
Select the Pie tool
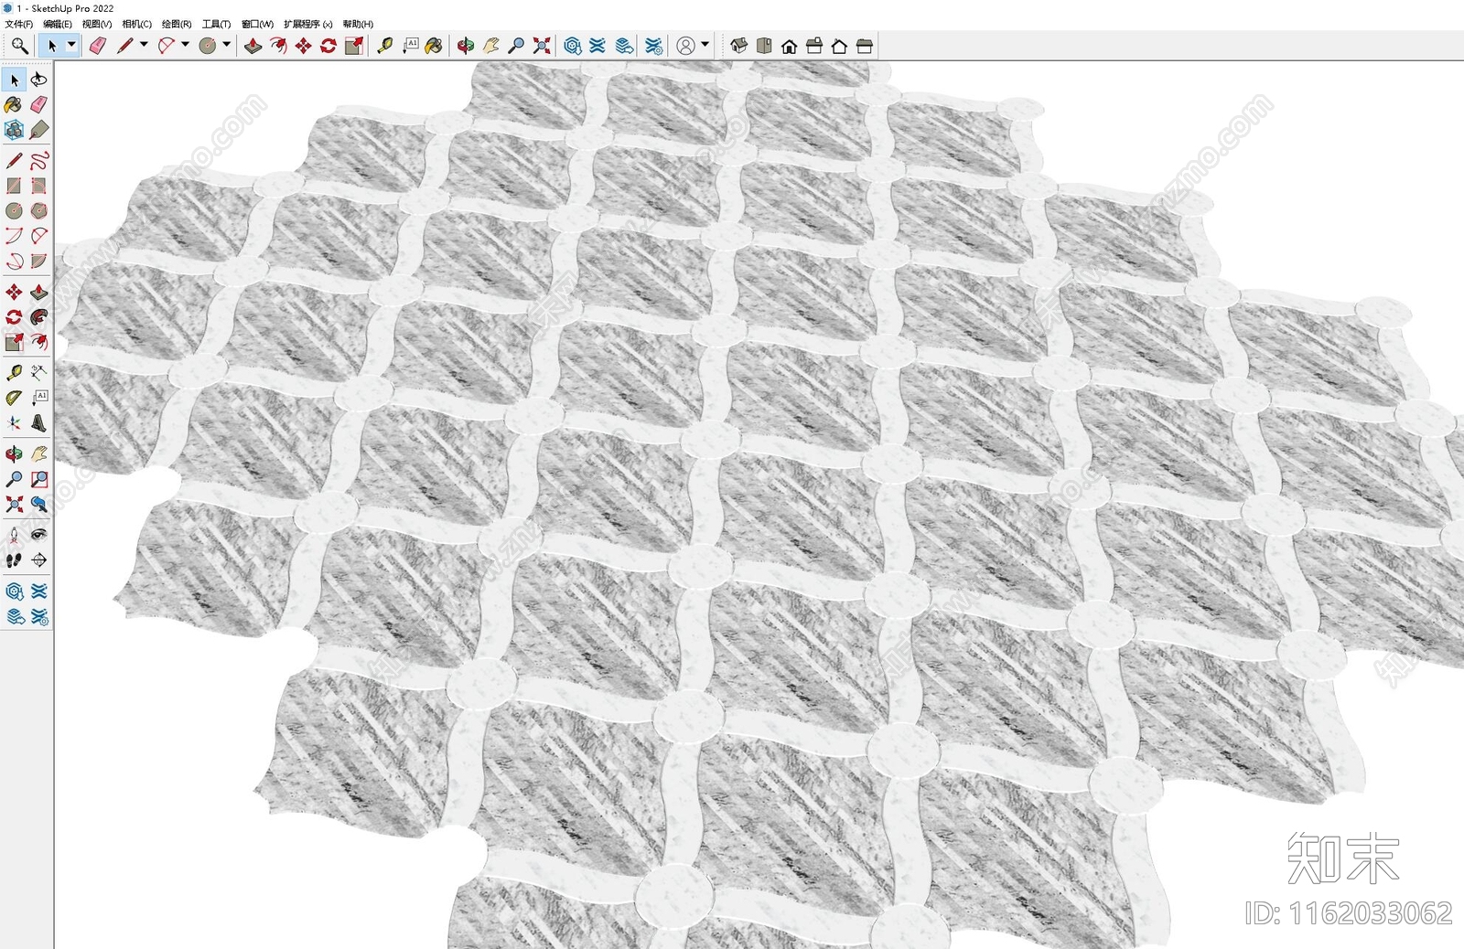38,261
